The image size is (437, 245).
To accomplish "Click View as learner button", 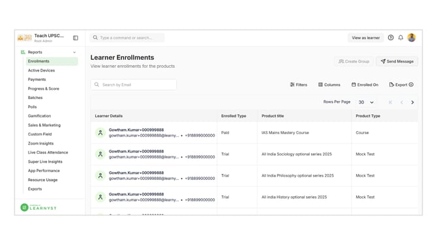I will [x=366, y=38].
